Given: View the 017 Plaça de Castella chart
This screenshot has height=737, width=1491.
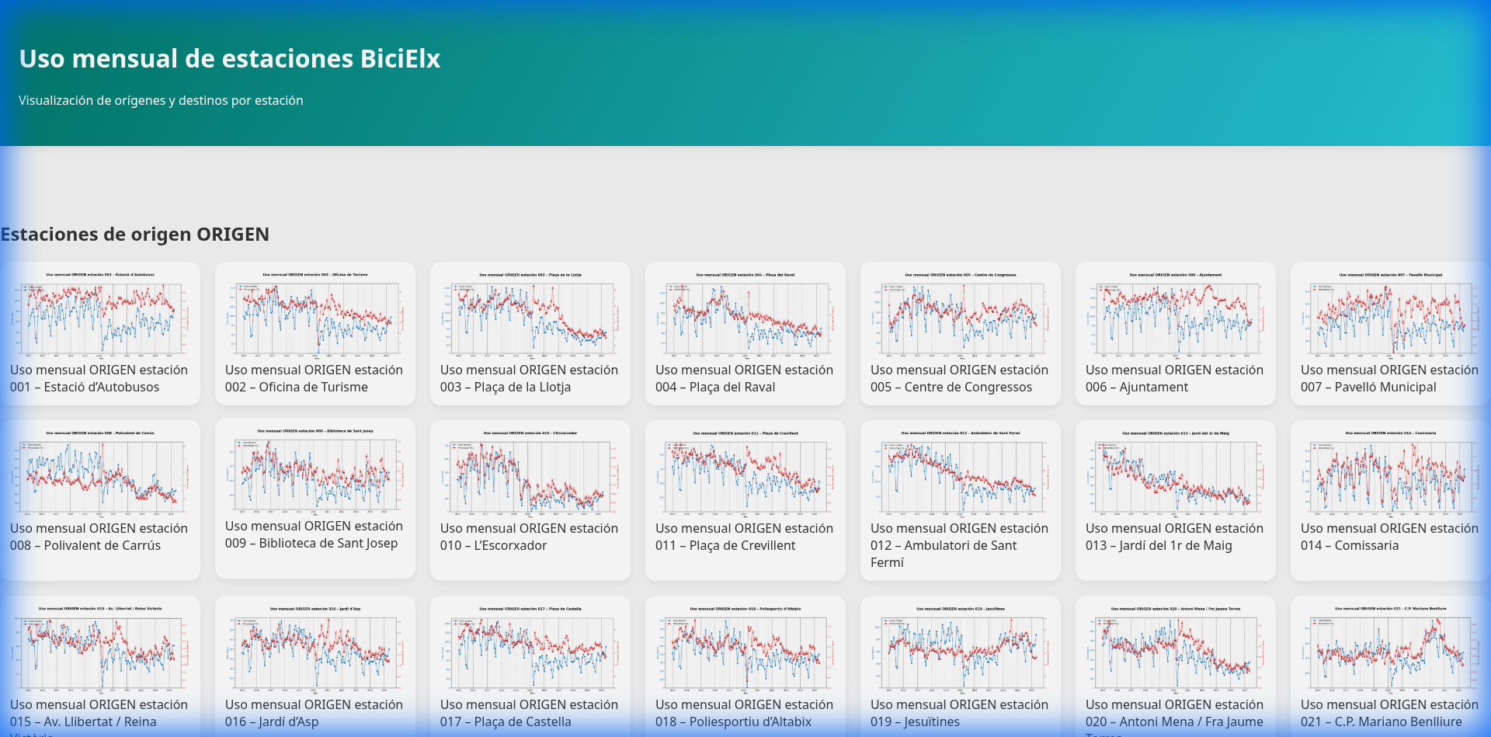Looking at the screenshot, I should coord(530,648).
